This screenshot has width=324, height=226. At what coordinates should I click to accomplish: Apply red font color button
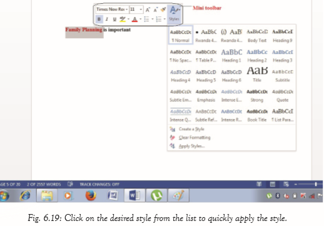click(x=134, y=19)
